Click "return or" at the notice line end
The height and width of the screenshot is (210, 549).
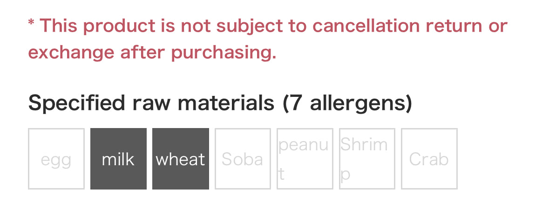467,26
